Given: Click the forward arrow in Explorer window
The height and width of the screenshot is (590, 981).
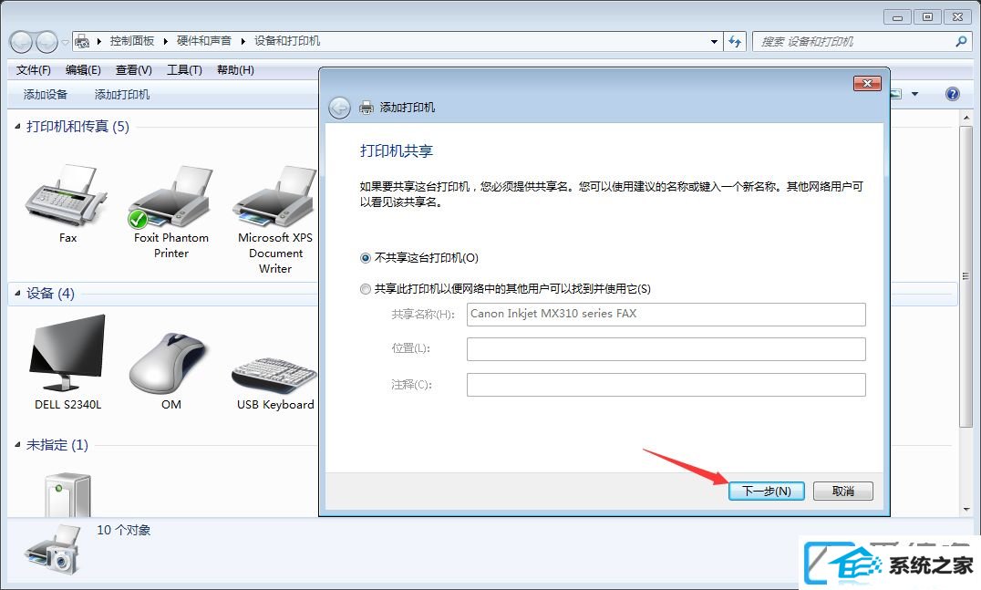Looking at the screenshot, I should pos(46,42).
